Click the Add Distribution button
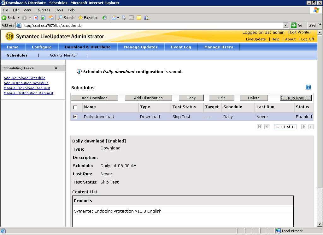 [148, 98]
